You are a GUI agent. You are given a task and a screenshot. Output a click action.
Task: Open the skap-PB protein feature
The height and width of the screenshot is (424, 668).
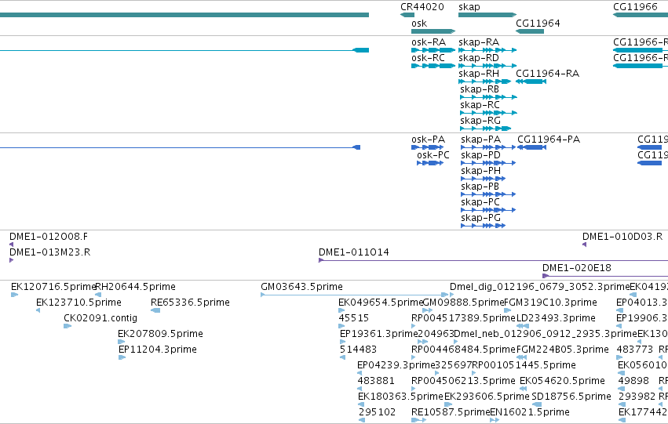488,194
